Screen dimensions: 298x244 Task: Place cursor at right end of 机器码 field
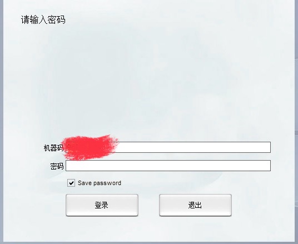[x=268, y=147]
